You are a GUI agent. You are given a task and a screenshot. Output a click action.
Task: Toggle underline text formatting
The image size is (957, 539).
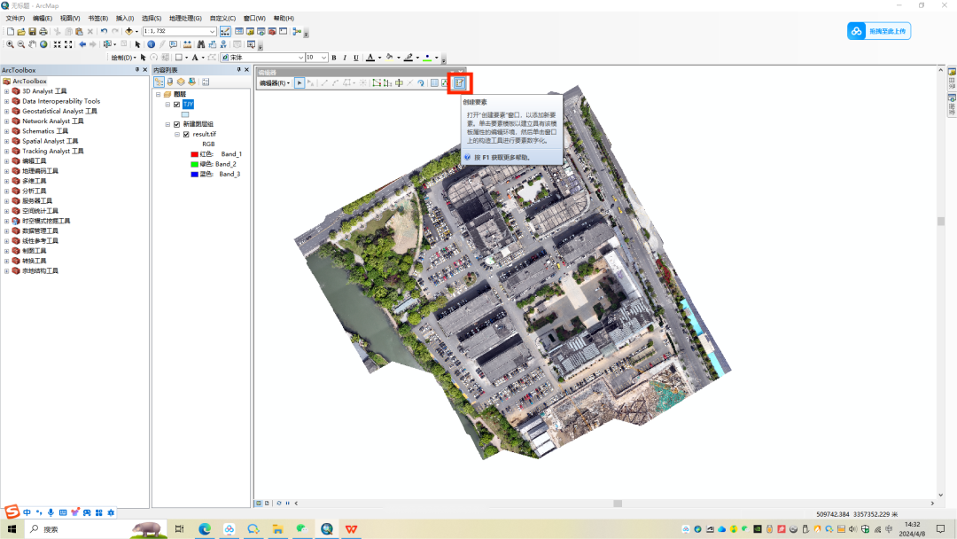[356, 58]
